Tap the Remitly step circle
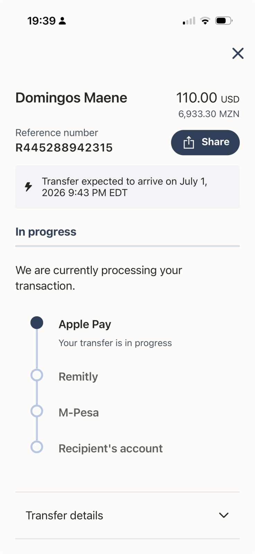The image size is (255, 554). 37,375
